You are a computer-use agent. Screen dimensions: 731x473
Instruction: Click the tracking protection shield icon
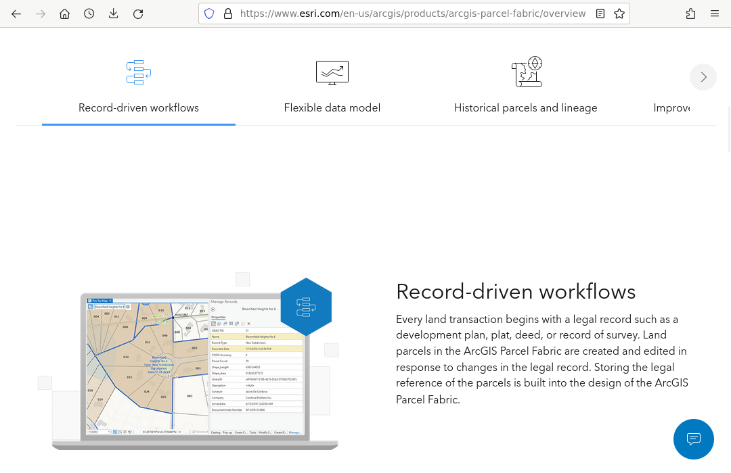tap(209, 14)
